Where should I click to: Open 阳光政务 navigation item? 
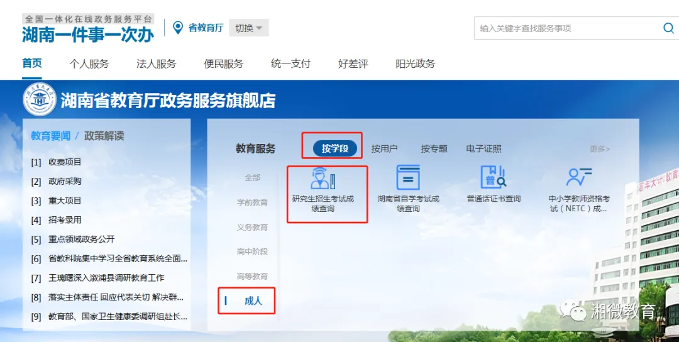416,64
